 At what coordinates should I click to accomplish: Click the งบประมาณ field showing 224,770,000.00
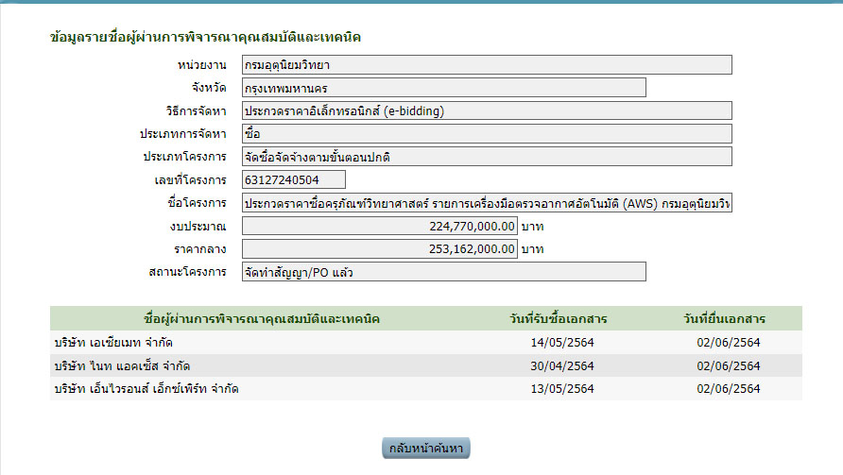point(379,227)
